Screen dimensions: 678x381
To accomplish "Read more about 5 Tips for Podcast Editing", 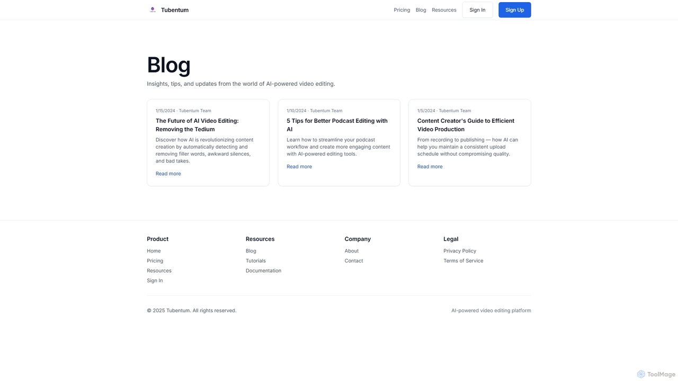I will pos(299,167).
